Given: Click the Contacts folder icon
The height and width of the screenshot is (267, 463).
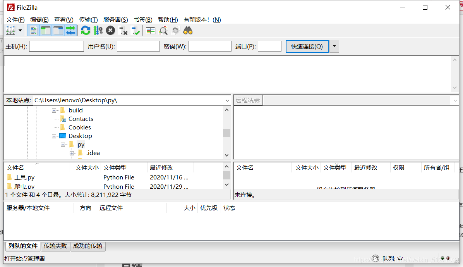Looking at the screenshot, I should (x=63, y=119).
